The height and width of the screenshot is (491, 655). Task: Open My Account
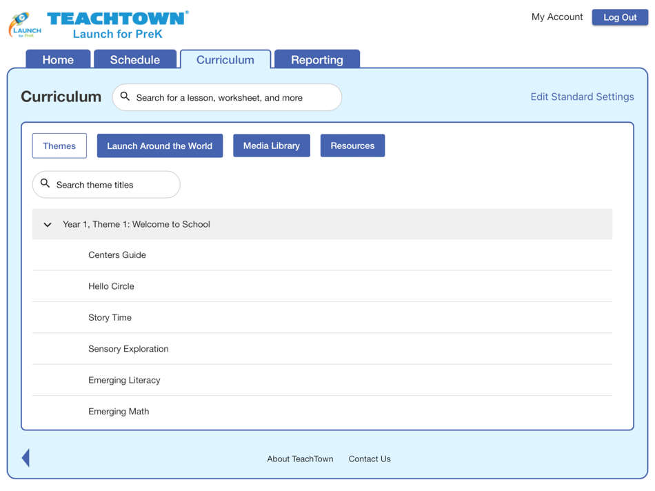pyautogui.click(x=556, y=17)
